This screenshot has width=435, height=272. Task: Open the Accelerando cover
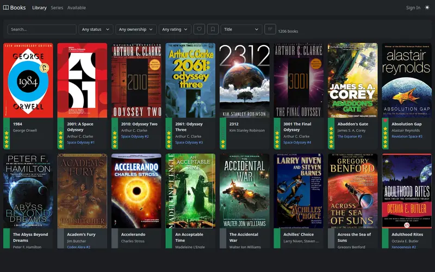[136, 191]
